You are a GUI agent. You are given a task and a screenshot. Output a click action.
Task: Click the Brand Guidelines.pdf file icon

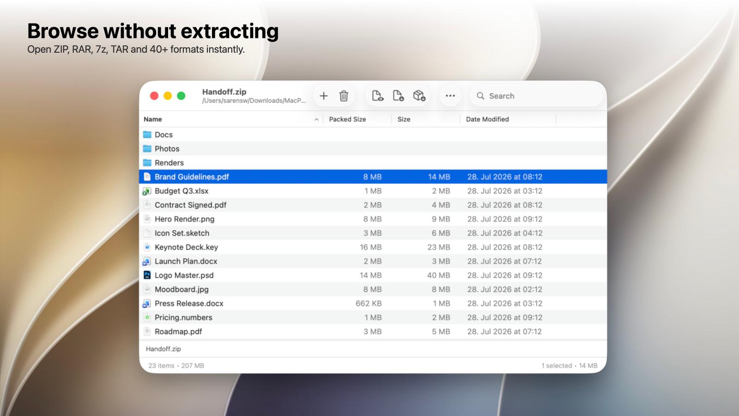(x=147, y=177)
